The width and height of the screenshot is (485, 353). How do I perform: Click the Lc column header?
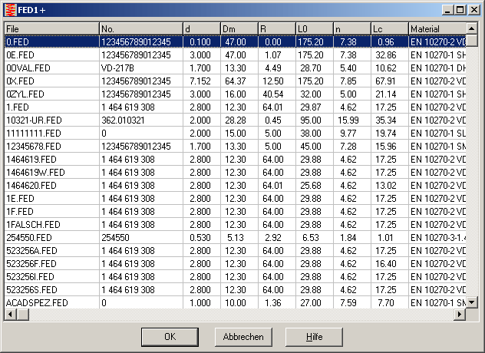tap(388, 28)
